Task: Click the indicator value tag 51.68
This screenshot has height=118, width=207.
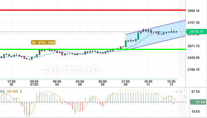Action: [198, 102]
